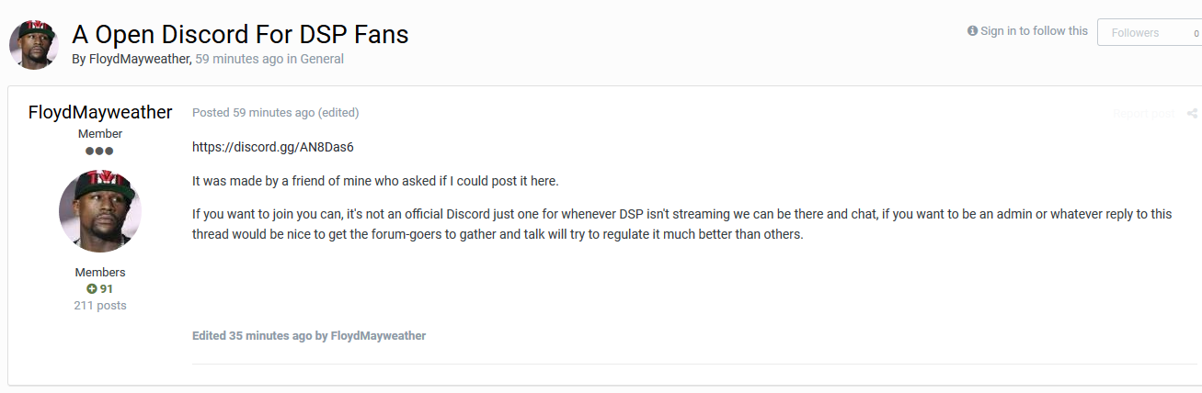Click FloydMayweather in the edited-by line

pyautogui.click(x=378, y=336)
